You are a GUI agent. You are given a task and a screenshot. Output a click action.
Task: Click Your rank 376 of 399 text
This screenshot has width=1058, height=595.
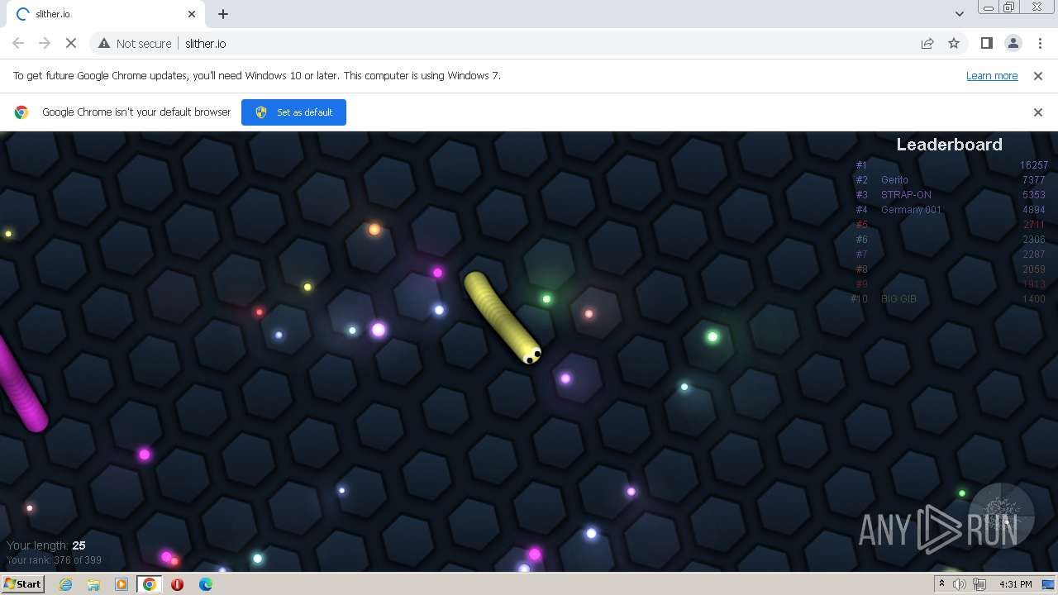pos(54,559)
